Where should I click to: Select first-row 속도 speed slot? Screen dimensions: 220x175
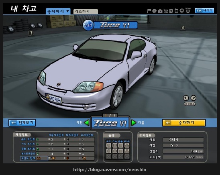109,145
